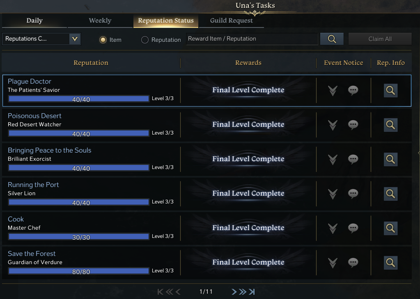Click the Cook 30/30 progress bar

(x=79, y=237)
